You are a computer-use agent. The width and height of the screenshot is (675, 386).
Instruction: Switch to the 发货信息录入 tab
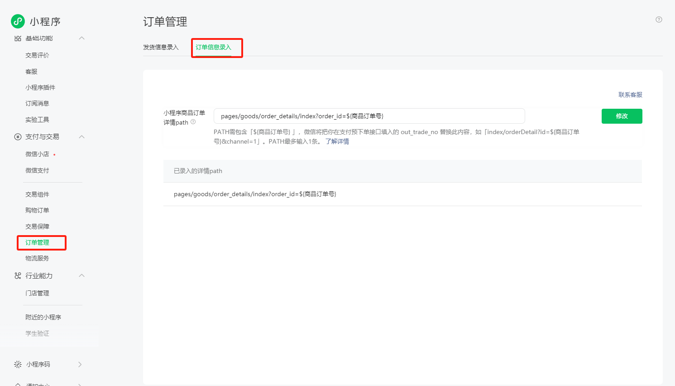pyautogui.click(x=161, y=47)
